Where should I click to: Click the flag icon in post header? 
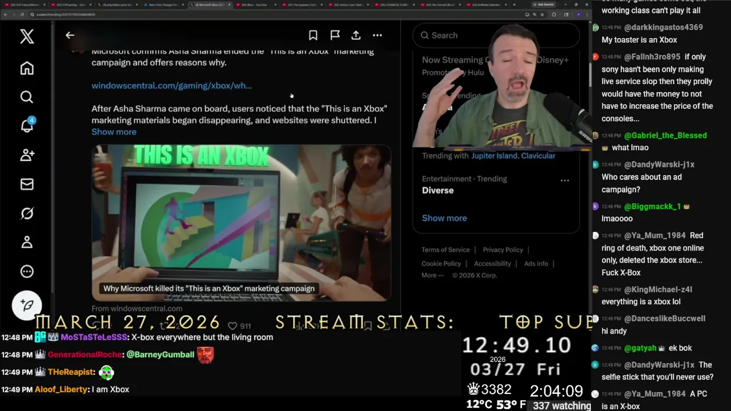point(335,35)
